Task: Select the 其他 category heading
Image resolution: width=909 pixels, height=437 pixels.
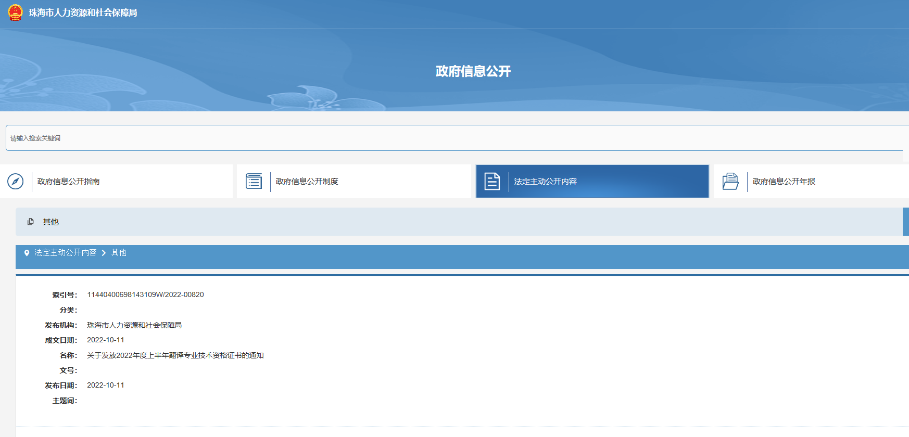Action: pyautogui.click(x=51, y=222)
